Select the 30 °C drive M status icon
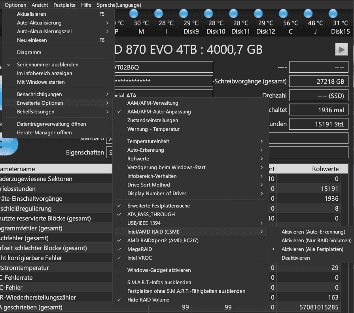 134,13
